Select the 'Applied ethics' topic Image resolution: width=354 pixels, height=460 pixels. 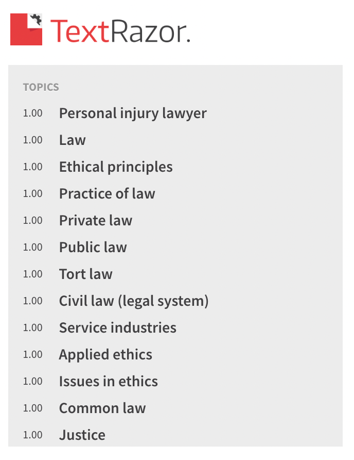click(105, 354)
